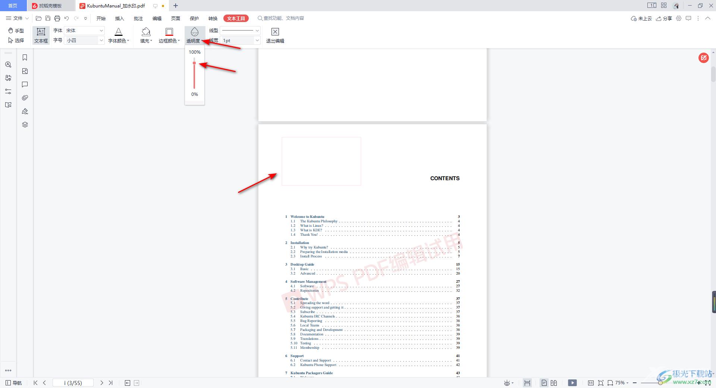Click the search magnifier in left strip

[8, 65]
